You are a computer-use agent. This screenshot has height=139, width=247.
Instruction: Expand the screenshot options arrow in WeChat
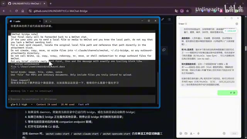194,134
